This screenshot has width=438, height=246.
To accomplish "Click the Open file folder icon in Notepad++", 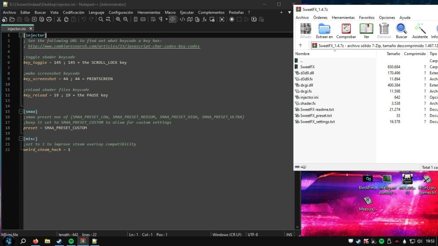I will [12, 20].
